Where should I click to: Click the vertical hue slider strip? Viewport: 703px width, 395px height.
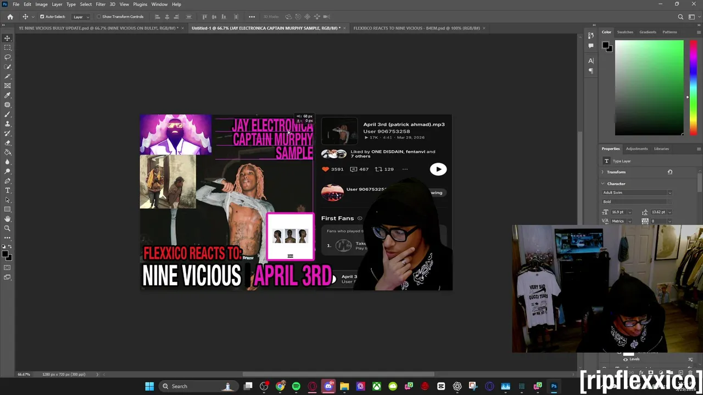click(x=693, y=88)
